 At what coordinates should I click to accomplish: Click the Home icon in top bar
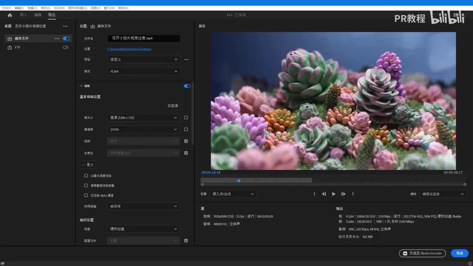click(x=10, y=15)
